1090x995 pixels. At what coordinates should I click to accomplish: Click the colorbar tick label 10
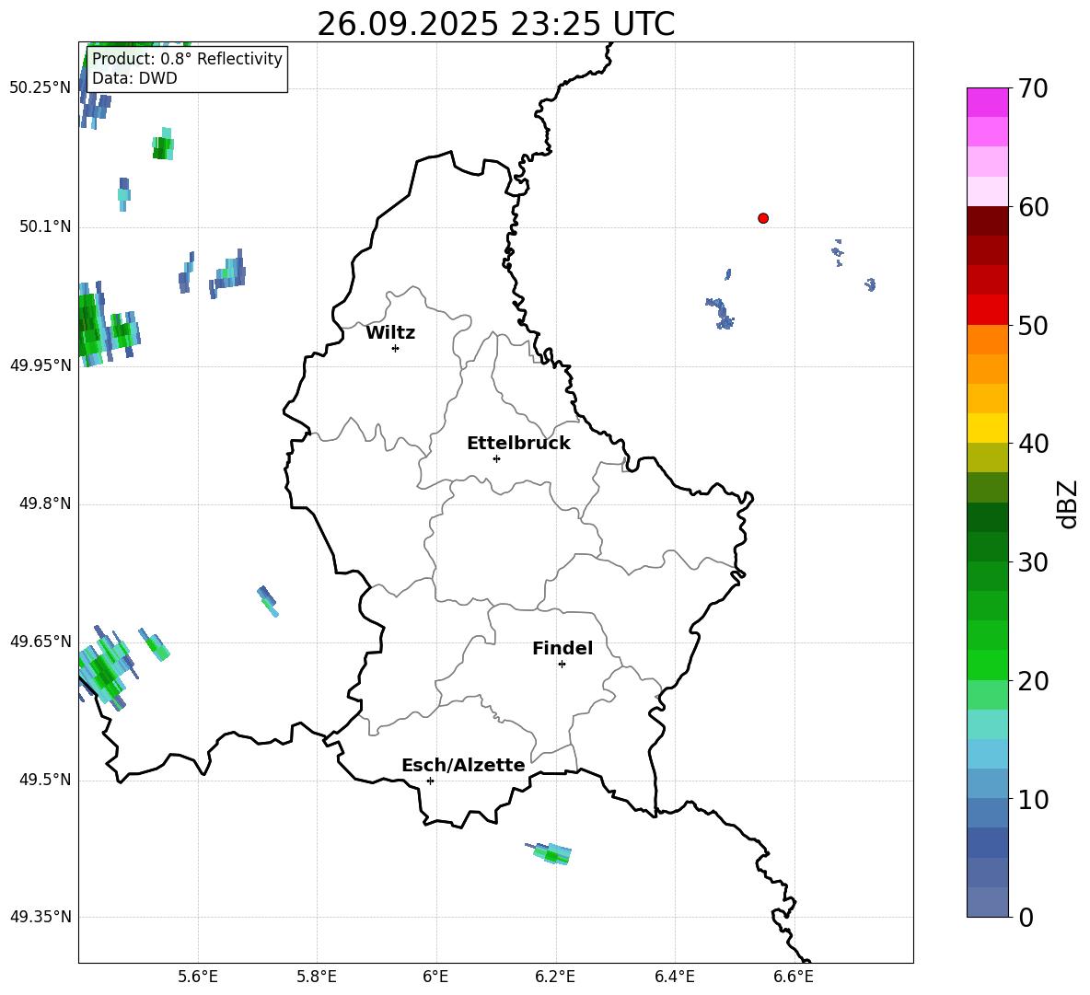1033,800
